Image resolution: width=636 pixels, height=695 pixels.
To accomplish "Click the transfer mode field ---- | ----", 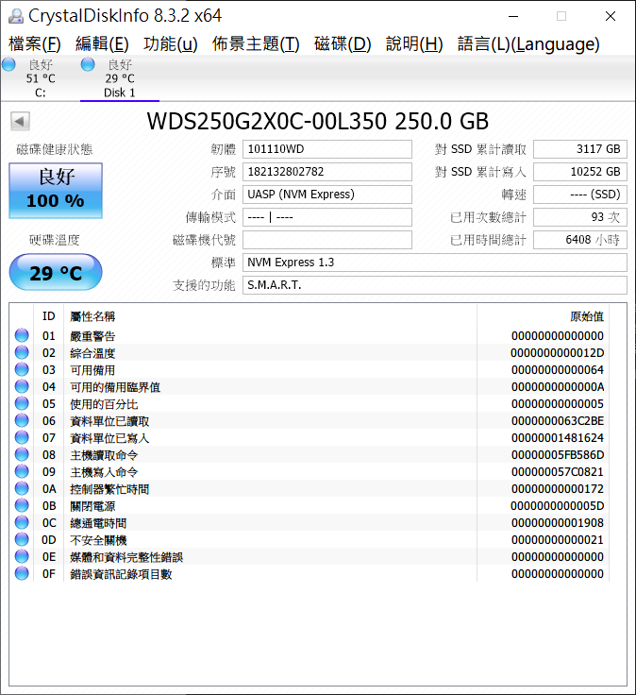I will coord(327,217).
